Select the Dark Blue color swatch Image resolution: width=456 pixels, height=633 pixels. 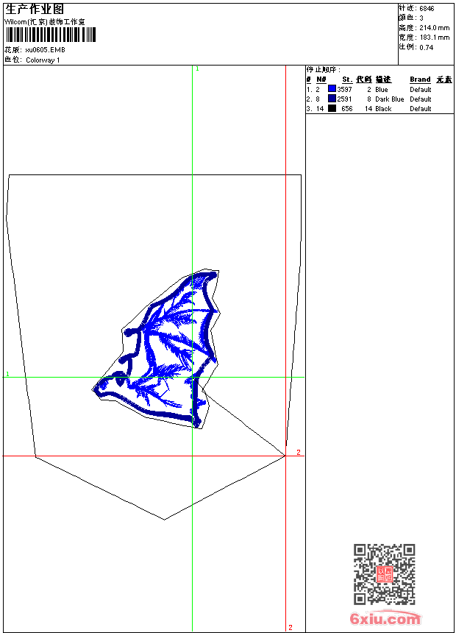pyautogui.click(x=332, y=99)
